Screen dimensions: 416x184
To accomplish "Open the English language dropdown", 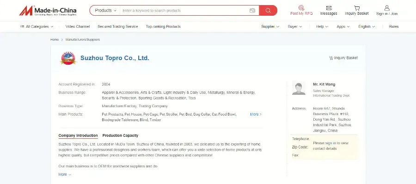I will pyautogui.click(x=367, y=26).
